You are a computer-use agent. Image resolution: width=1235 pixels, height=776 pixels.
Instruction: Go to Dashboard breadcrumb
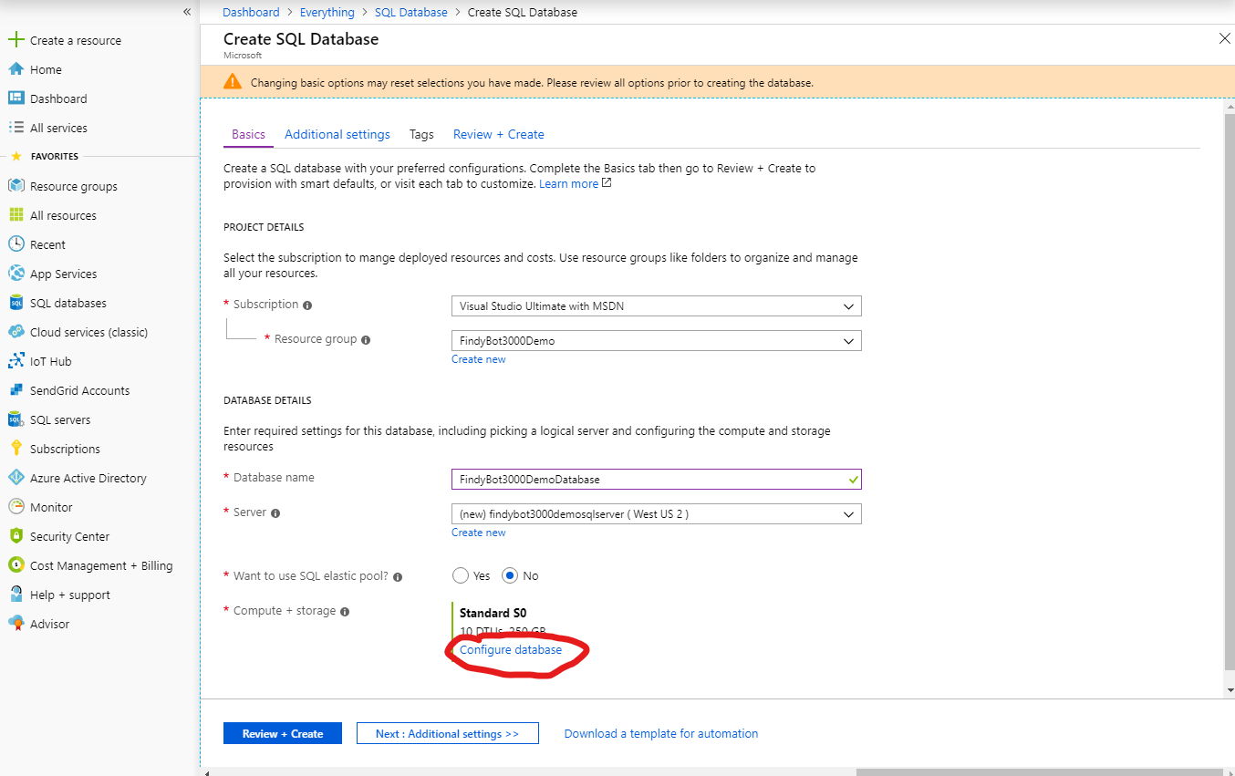(x=251, y=12)
